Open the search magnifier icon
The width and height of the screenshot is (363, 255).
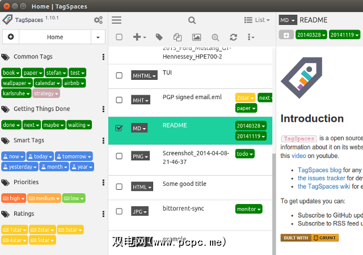(x=192, y=20)
